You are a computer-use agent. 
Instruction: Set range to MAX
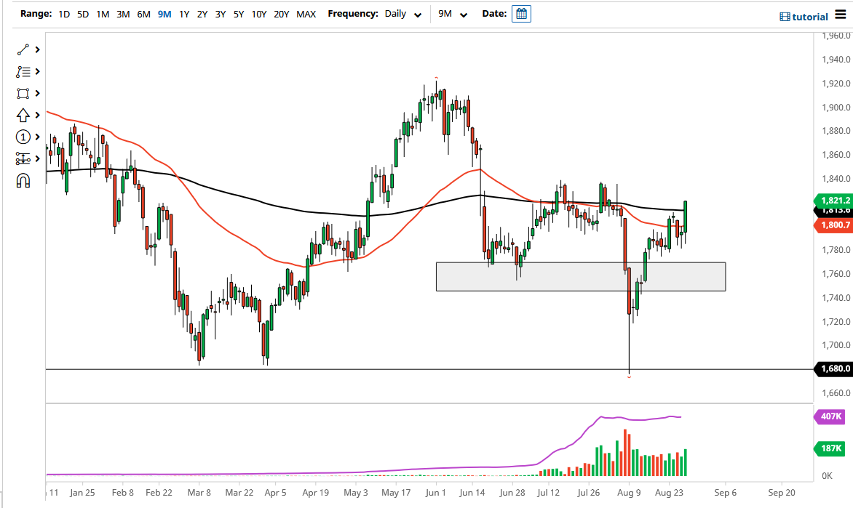(x=306, y=14)
